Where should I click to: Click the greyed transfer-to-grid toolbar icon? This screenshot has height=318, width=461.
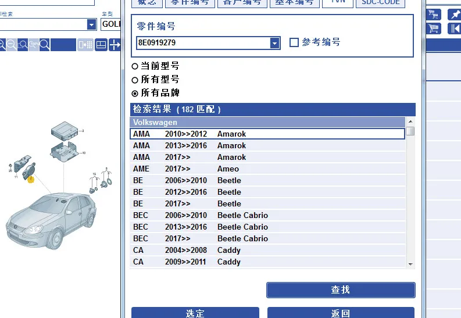(x=85, y=45)
